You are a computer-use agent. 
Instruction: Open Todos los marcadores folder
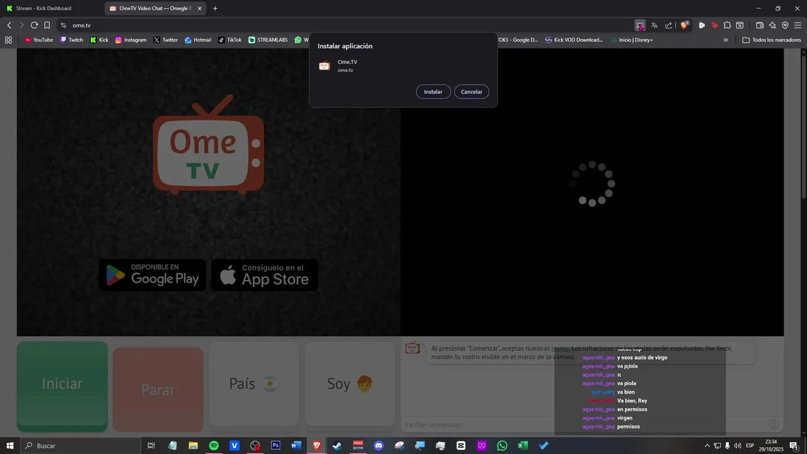[x=772, y=40]
